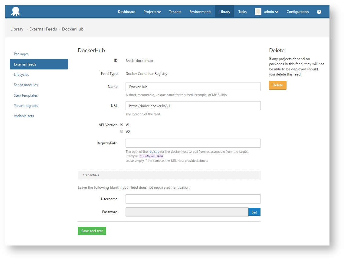Click the orange Delete button
The height and width of the screenshot is (260, 344).
(x=277, y=85)
